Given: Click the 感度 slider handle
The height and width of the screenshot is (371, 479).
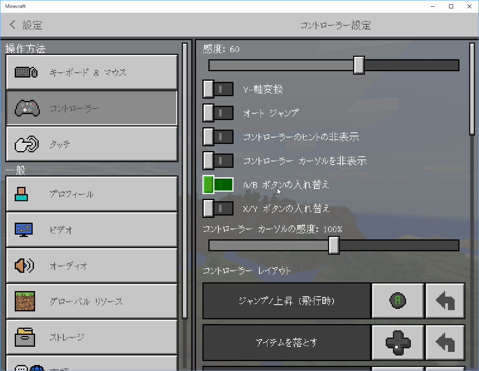Looking at the screenshot, I should (359, 65).
